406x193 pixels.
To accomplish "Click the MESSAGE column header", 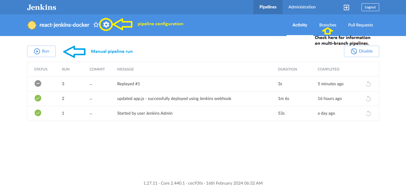I will coord(126,69).
